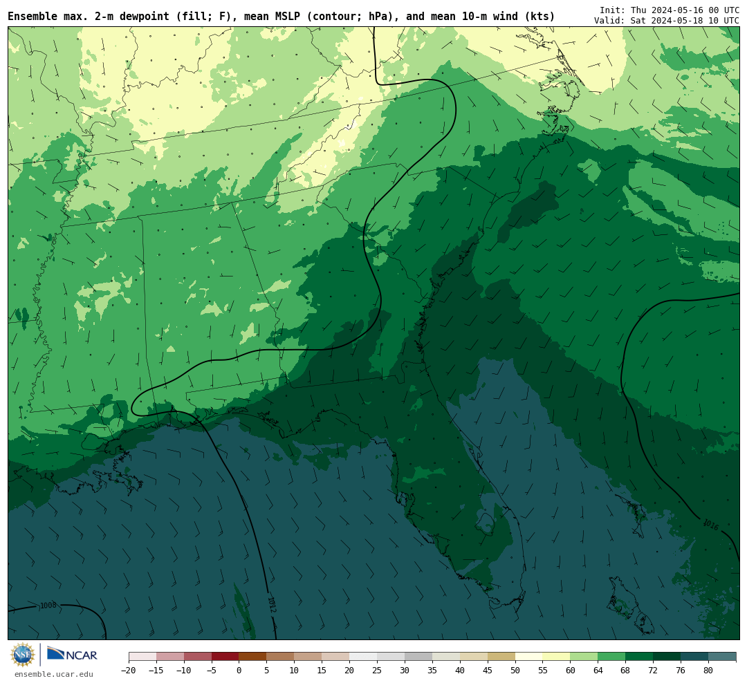Click the −5 colorbar tick label
747x683 pixels.
(212, 670)
